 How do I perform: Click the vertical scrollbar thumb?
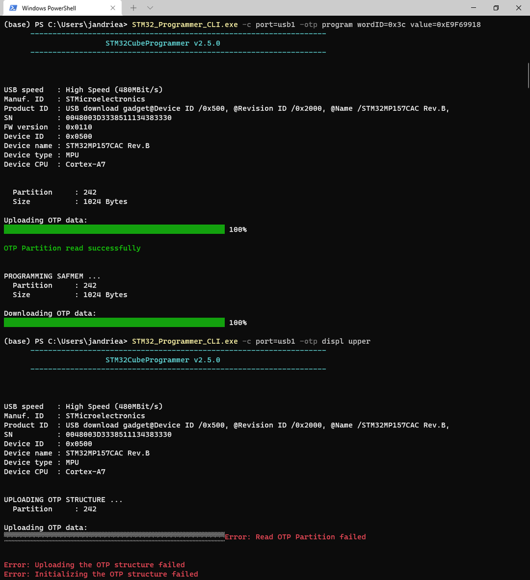(528, 75)
